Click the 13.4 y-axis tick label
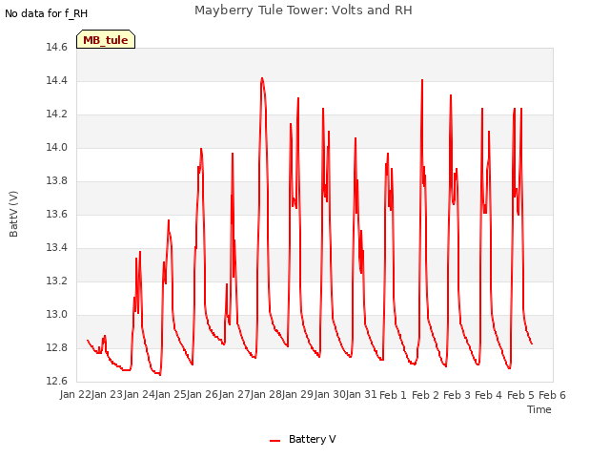Viewport: 610px width, 458px height. click(x=57, y=248)
